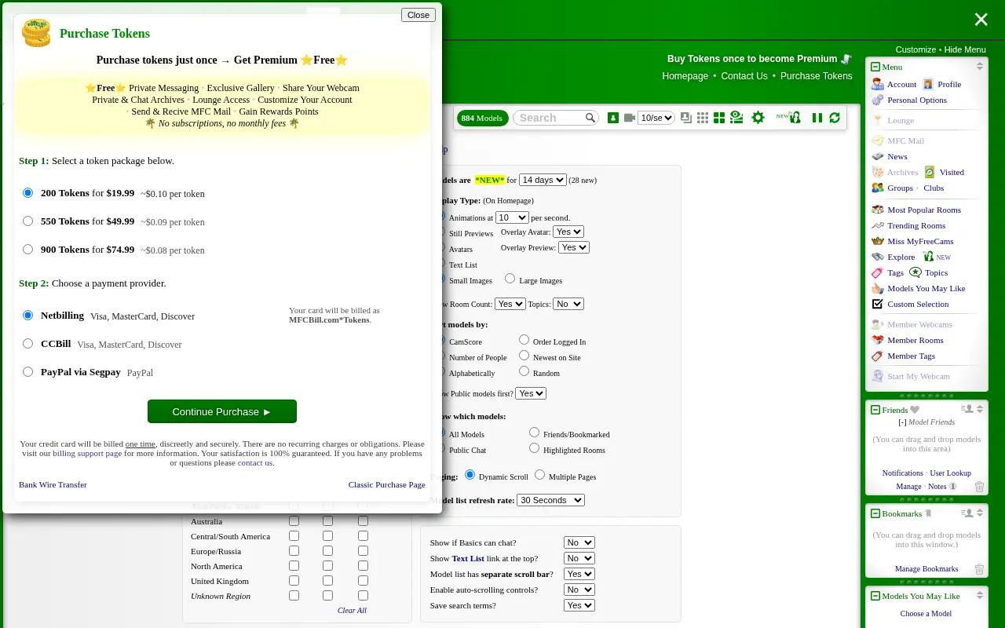This screenshot has height=628, width=1005.
Task: Tick the first checkbox in the Australia row
Action: tap(294, 521)
